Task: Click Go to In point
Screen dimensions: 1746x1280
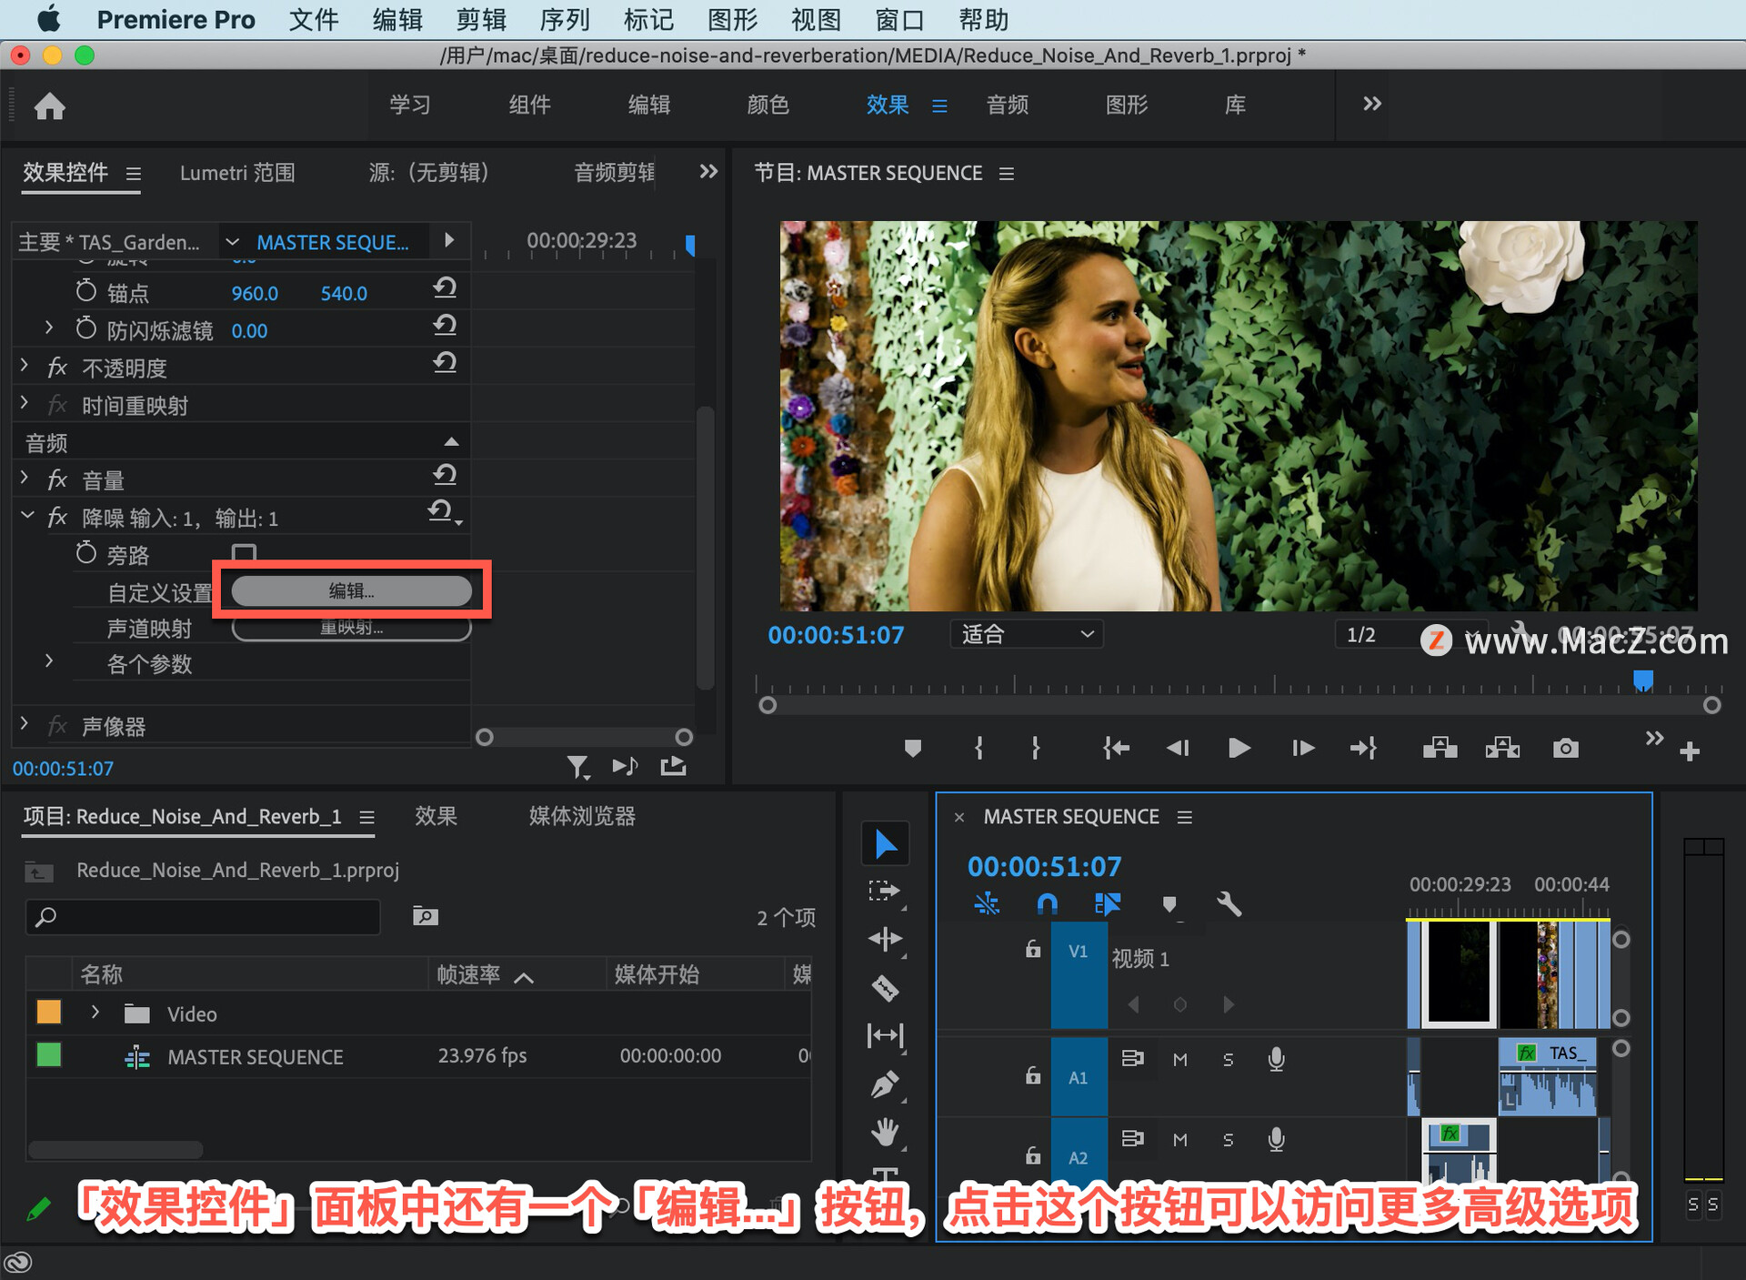Action: 1116,748
